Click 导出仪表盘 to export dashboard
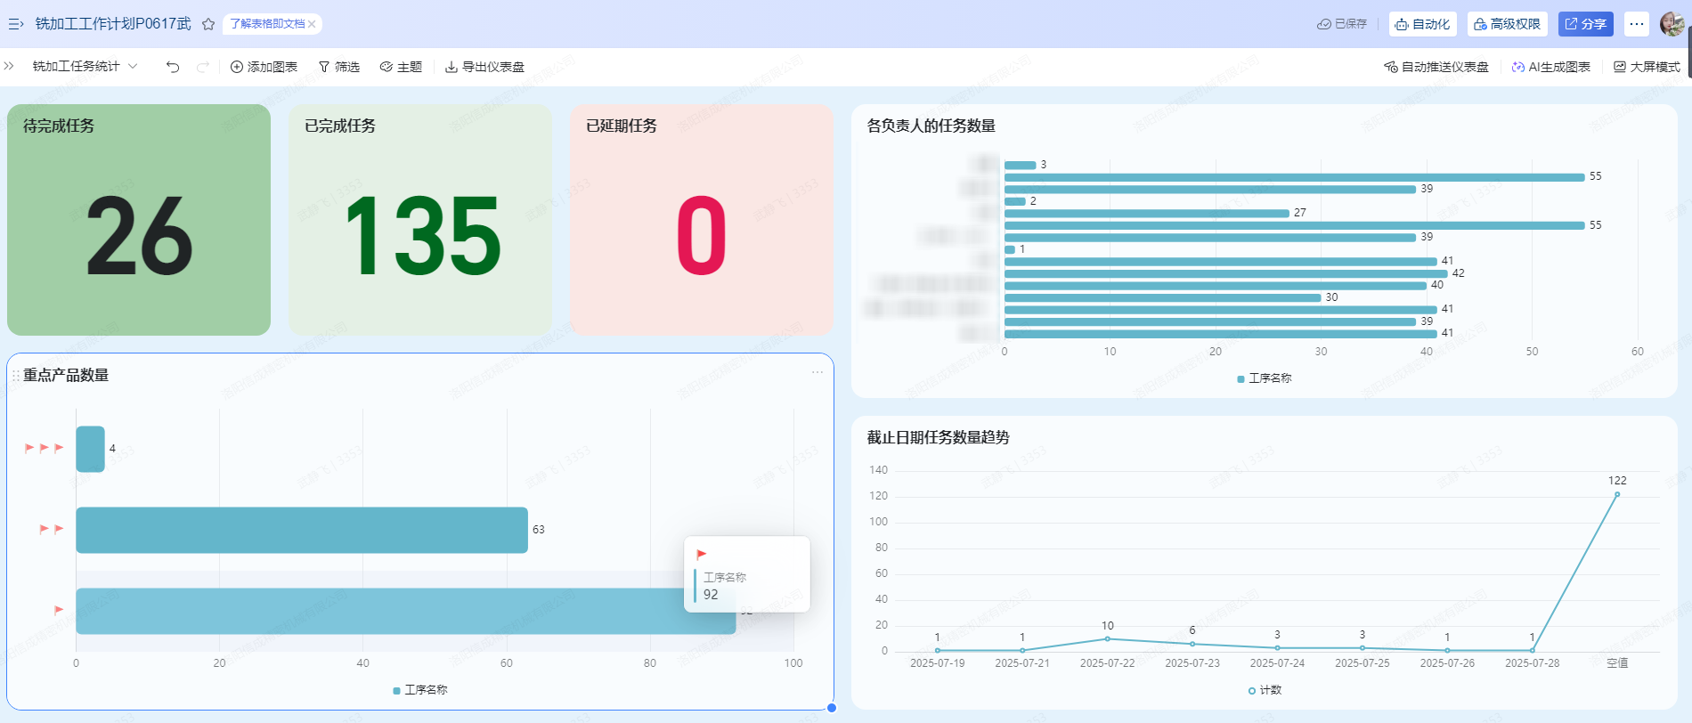This screenshot has width=1692, height=723. click(x=484, y=67)
